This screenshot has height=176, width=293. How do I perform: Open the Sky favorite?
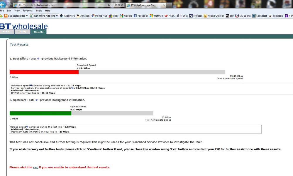[230, 16]
